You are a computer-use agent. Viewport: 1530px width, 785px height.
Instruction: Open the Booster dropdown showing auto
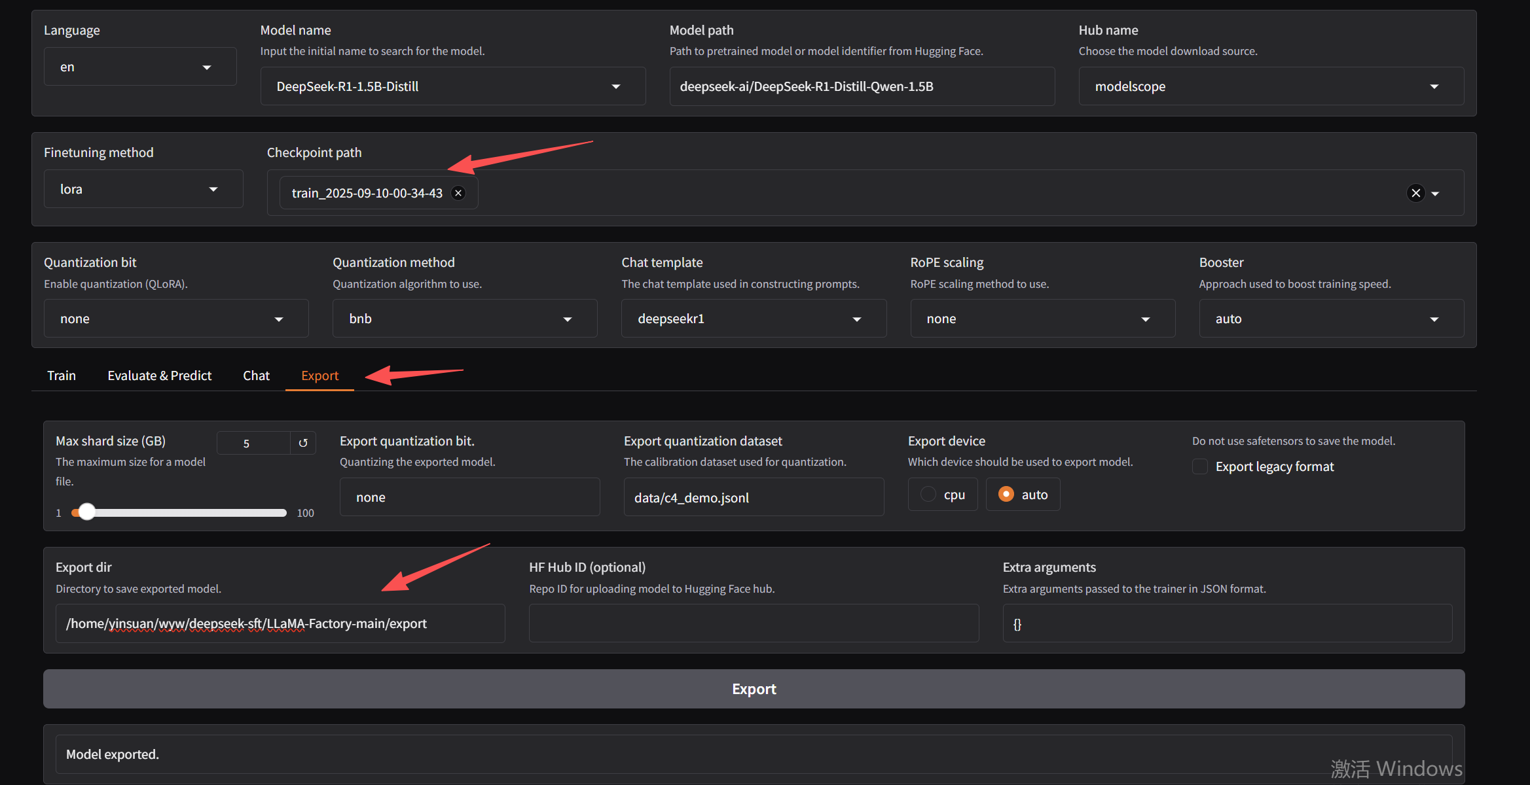tap(1331, 319)
